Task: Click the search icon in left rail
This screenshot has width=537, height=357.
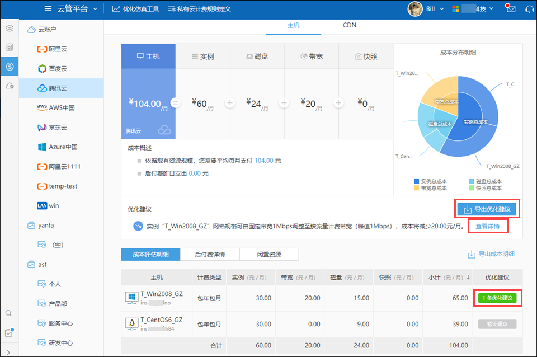Action: point(9,313)
